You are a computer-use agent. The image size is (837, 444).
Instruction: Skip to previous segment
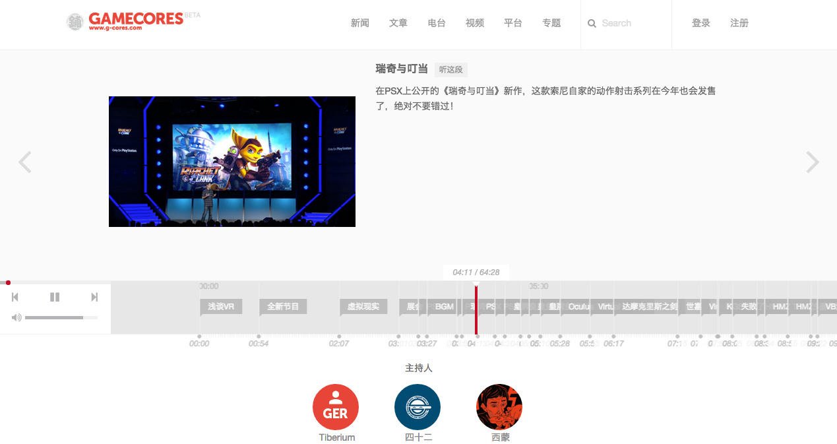pyautogui.click(x=15, y=298)
